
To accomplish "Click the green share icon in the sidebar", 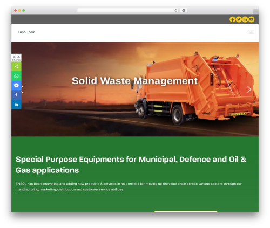I will (16, 66).
